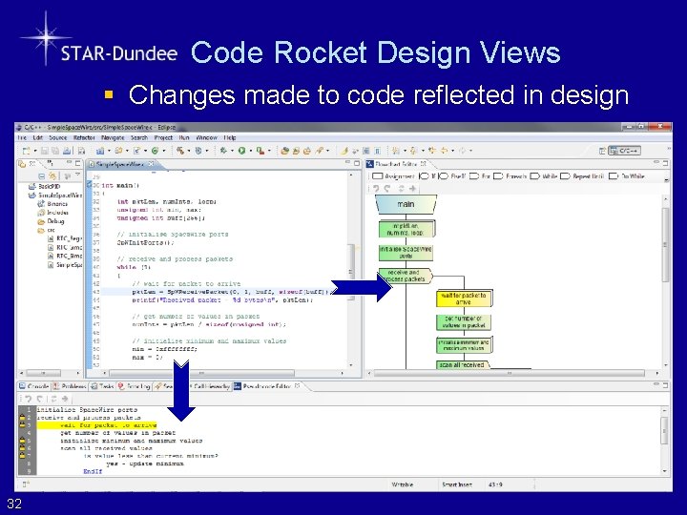
Task: Select the Includes tree node
Action: coord(53,213)
